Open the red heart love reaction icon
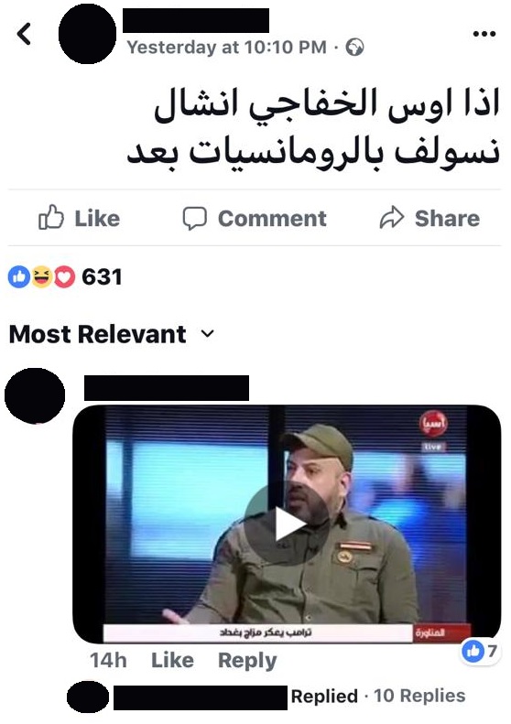 pyautogui.click(x=65, y=277)
